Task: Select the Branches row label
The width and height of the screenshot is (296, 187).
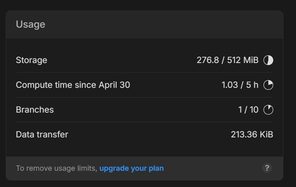Action: pos(35,110)
